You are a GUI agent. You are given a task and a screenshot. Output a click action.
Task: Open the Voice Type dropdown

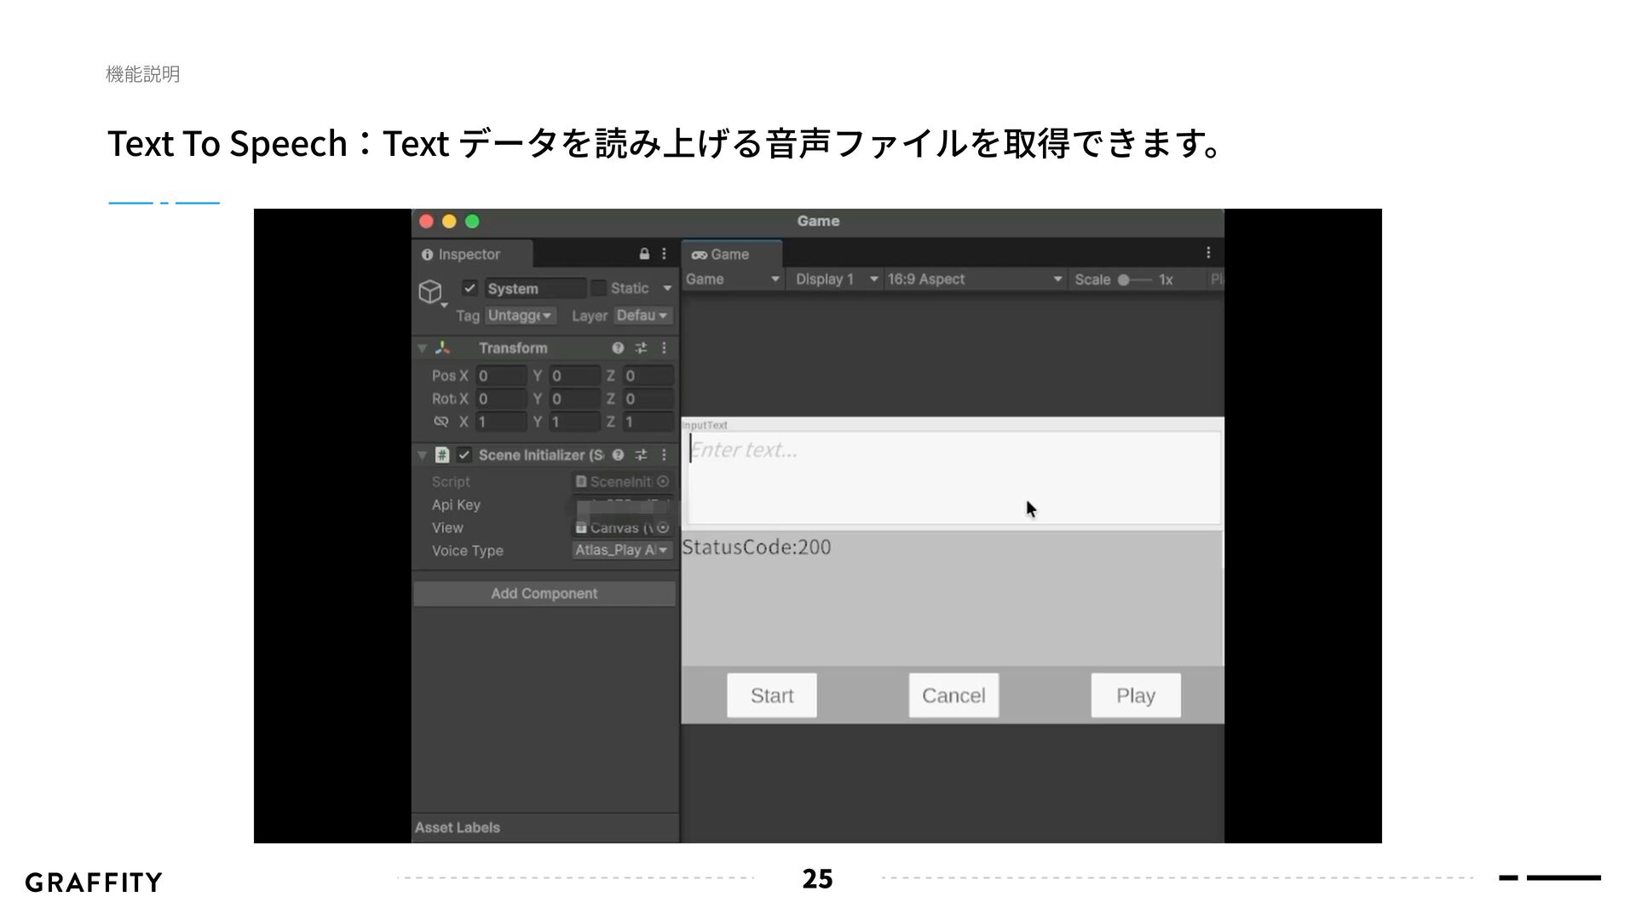click(x=622, y=550)
